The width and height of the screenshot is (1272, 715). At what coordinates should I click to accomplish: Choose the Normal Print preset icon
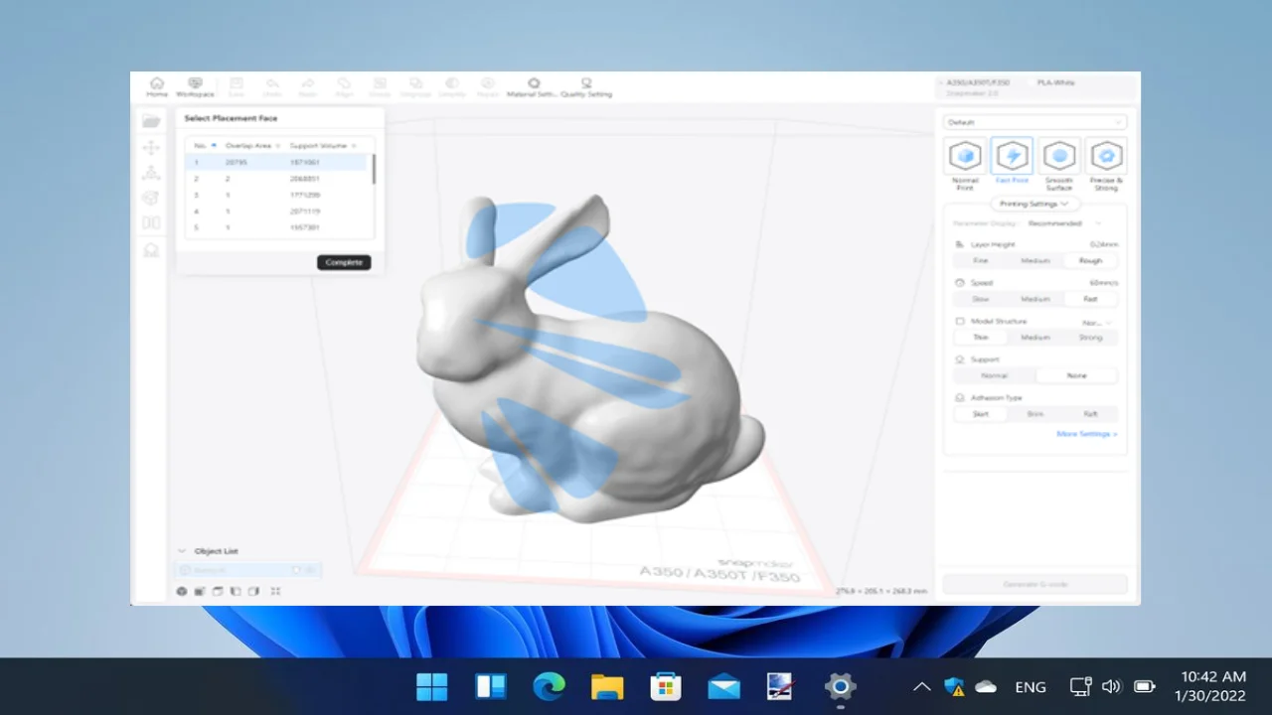pos(965,156)
